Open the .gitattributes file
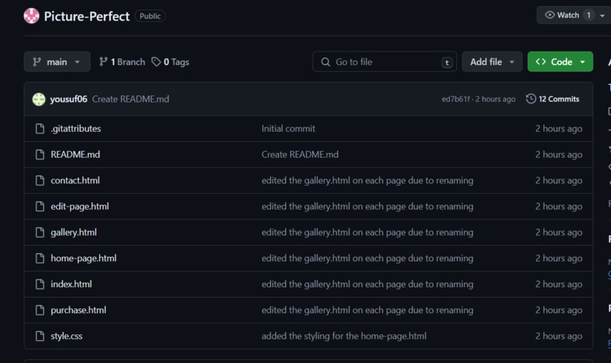The height and width of the screenshot is (363, 611). [76, 129]
